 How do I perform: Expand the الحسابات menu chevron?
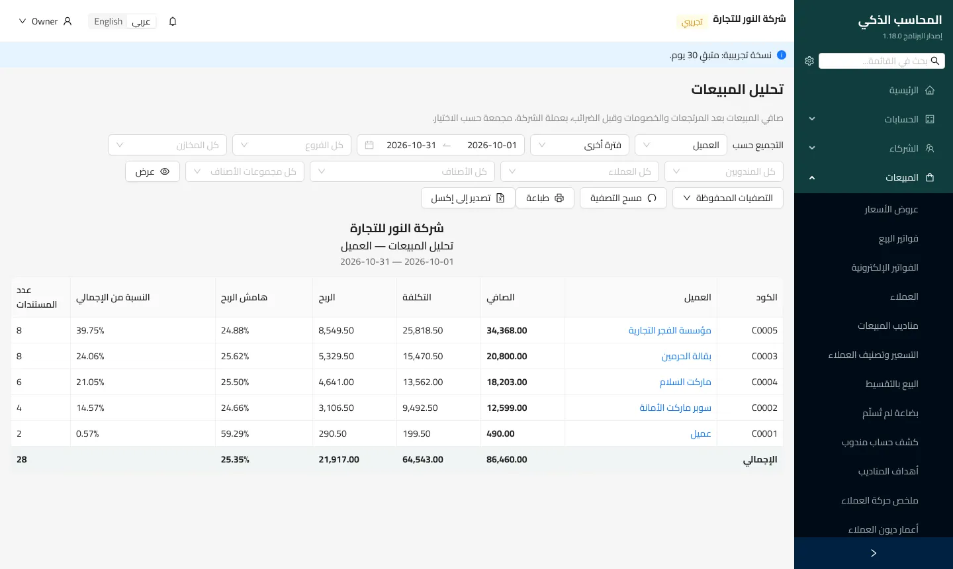coord(812,119)
